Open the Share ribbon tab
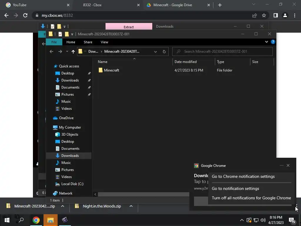301x226 pixels. point(88,42)
